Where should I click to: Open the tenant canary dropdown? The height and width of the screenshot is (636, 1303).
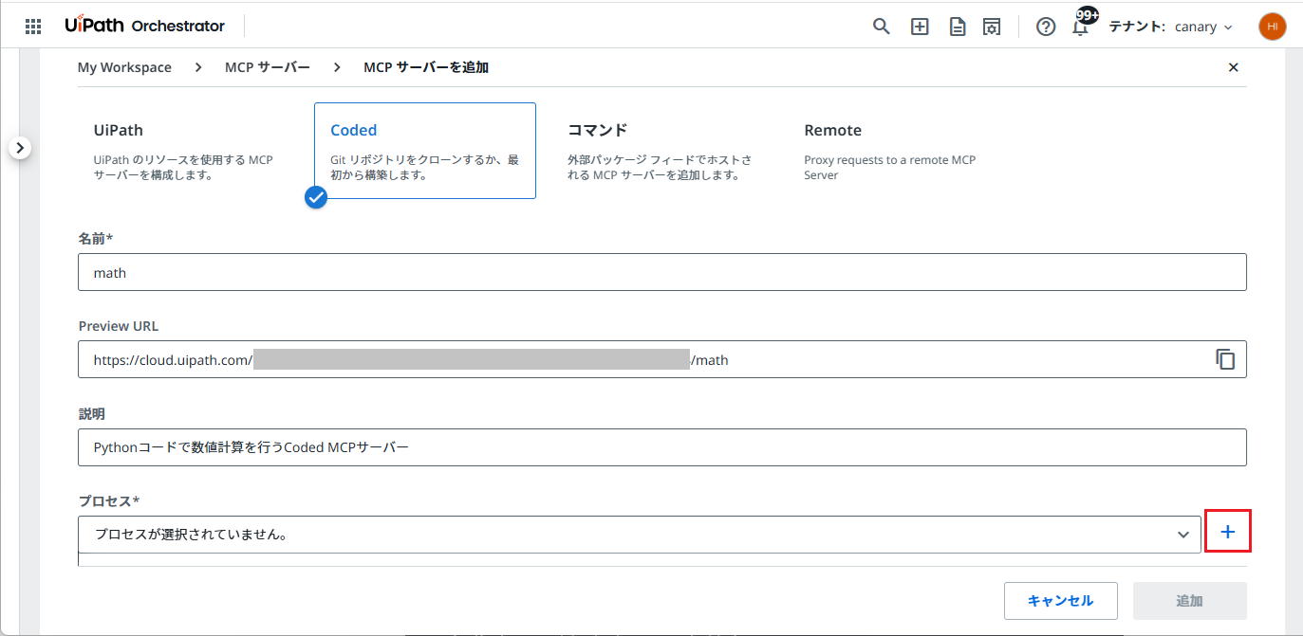click(1203, 27)
